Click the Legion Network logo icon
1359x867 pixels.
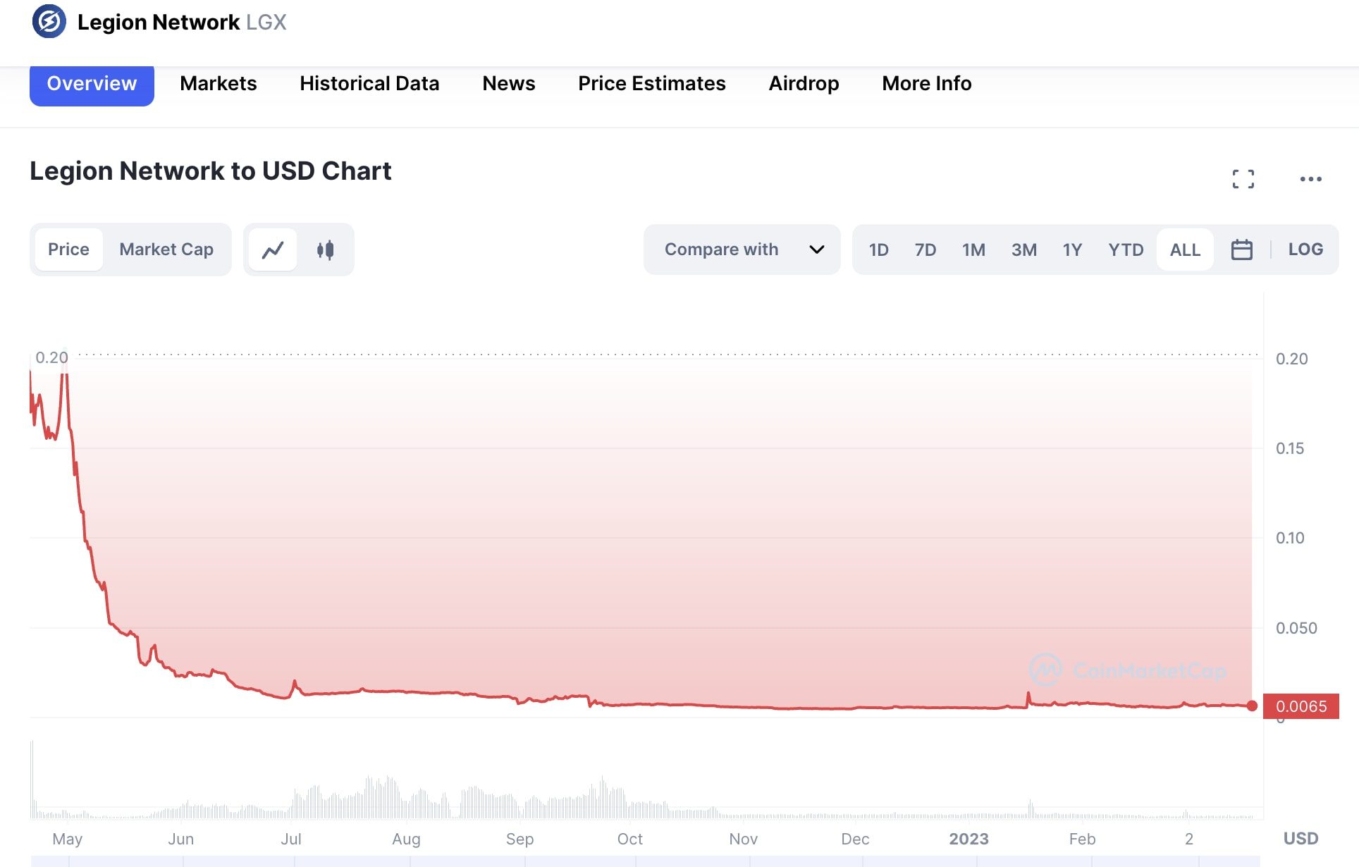click(49, 22)
